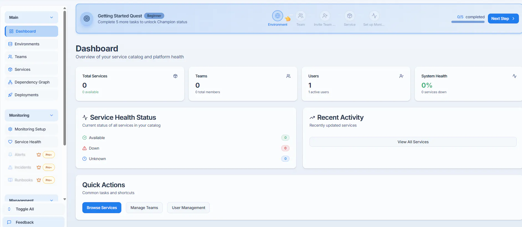522x227 pixels.
Task: Go to the Teams page
Action: [31, 57]
